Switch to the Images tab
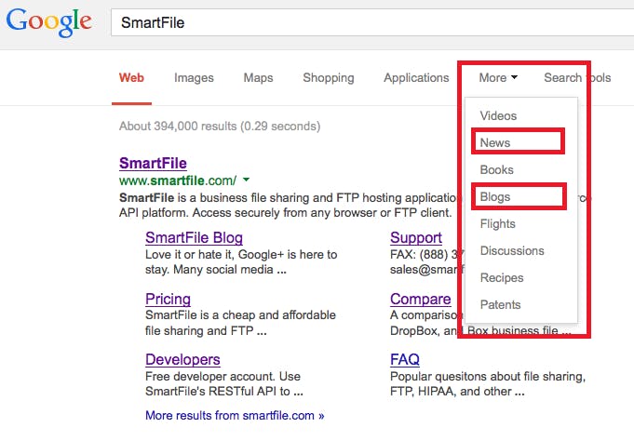The image size is (634, 441). point(194,77)
